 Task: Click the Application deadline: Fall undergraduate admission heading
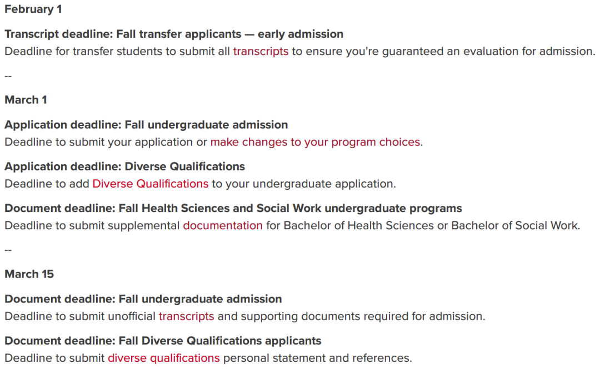coord(146,125)
